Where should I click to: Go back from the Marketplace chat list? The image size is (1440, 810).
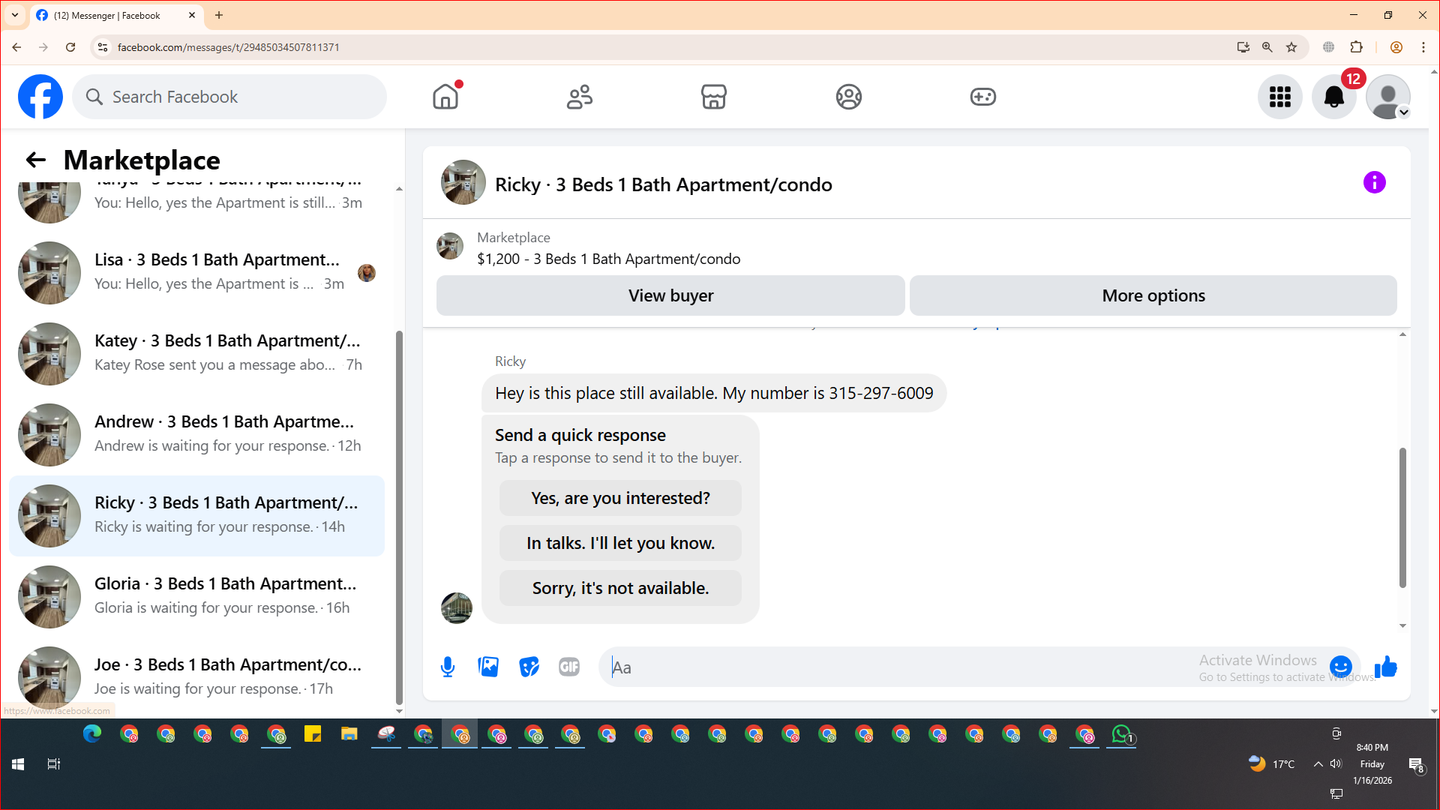click(x=35, y=160)
